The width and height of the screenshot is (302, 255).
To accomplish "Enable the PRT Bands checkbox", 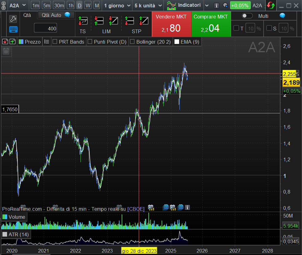I will [55, 42].
